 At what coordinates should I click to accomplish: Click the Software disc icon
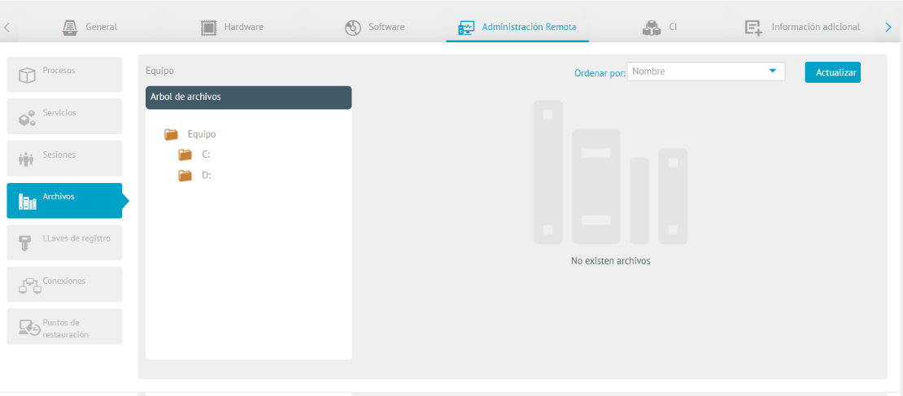353,28
